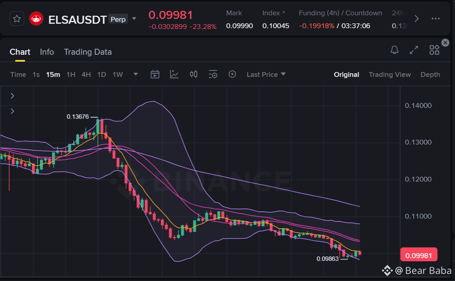
Task: Click the 0.14000 price axis label
Action: 418,105
